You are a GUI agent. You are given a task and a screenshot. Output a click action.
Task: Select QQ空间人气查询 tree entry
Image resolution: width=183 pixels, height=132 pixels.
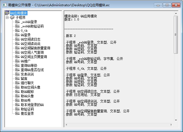[32, 52]
